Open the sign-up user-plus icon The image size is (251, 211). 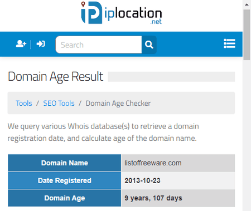pos(21,44)
